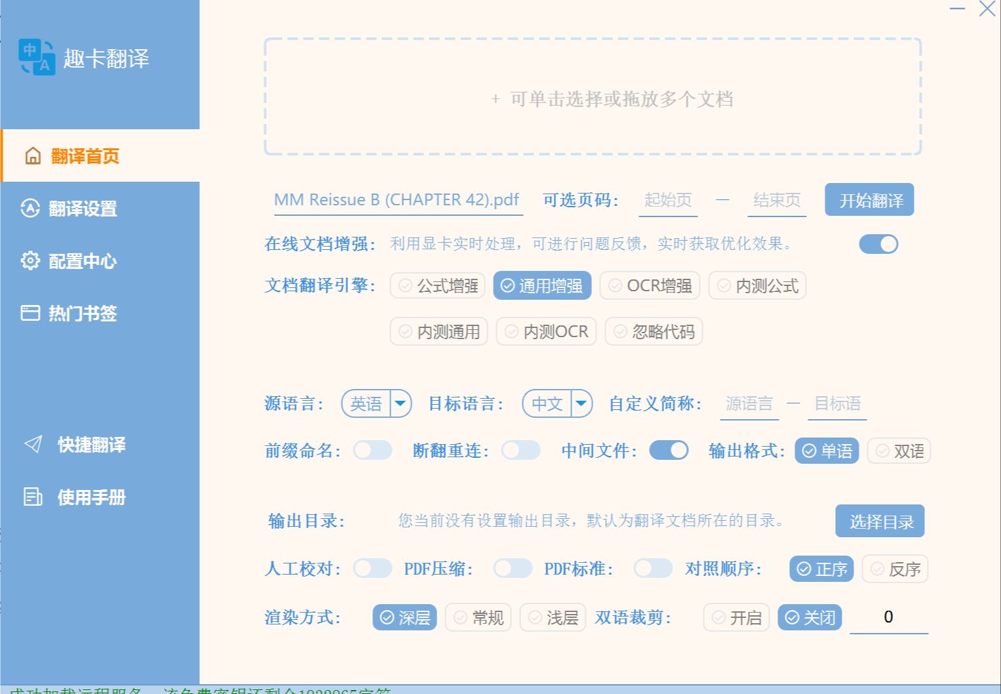Click the output directory hint text
The image size is (1001, 694).
tap(591, 520)
